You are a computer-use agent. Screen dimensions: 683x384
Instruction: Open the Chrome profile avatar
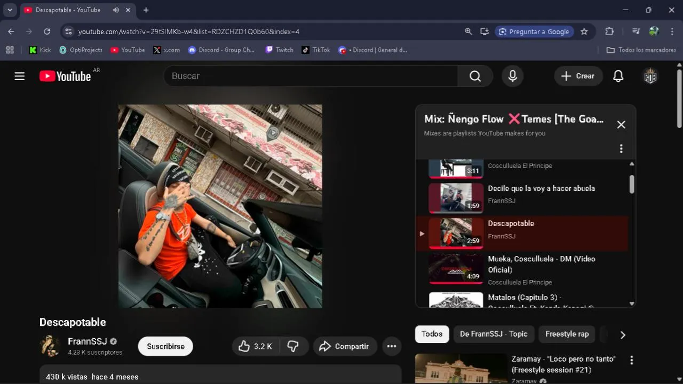coord(654,31)
